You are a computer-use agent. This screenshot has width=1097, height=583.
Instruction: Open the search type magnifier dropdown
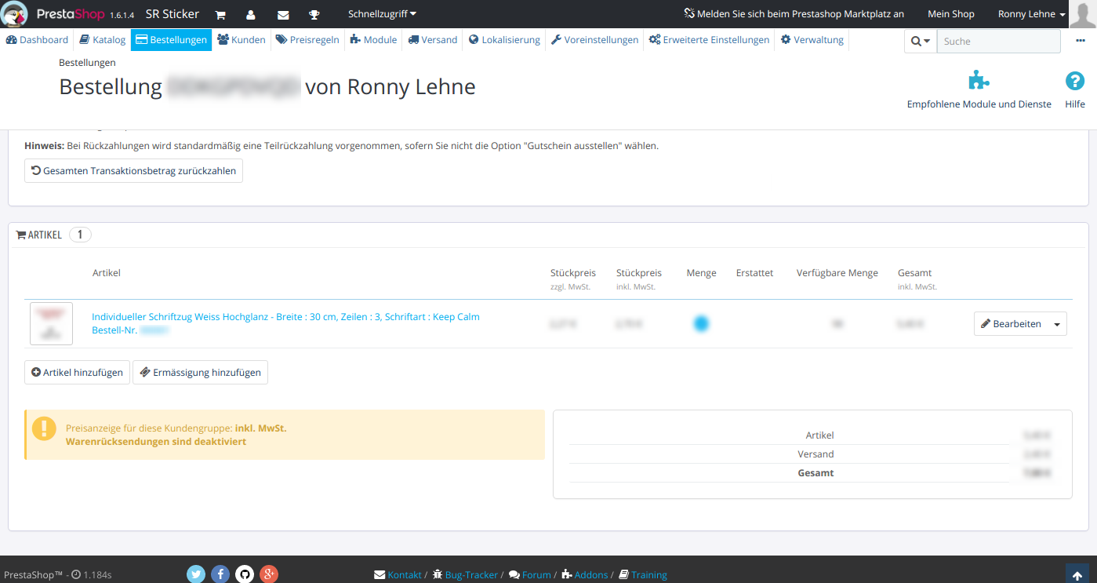[921, 42]
